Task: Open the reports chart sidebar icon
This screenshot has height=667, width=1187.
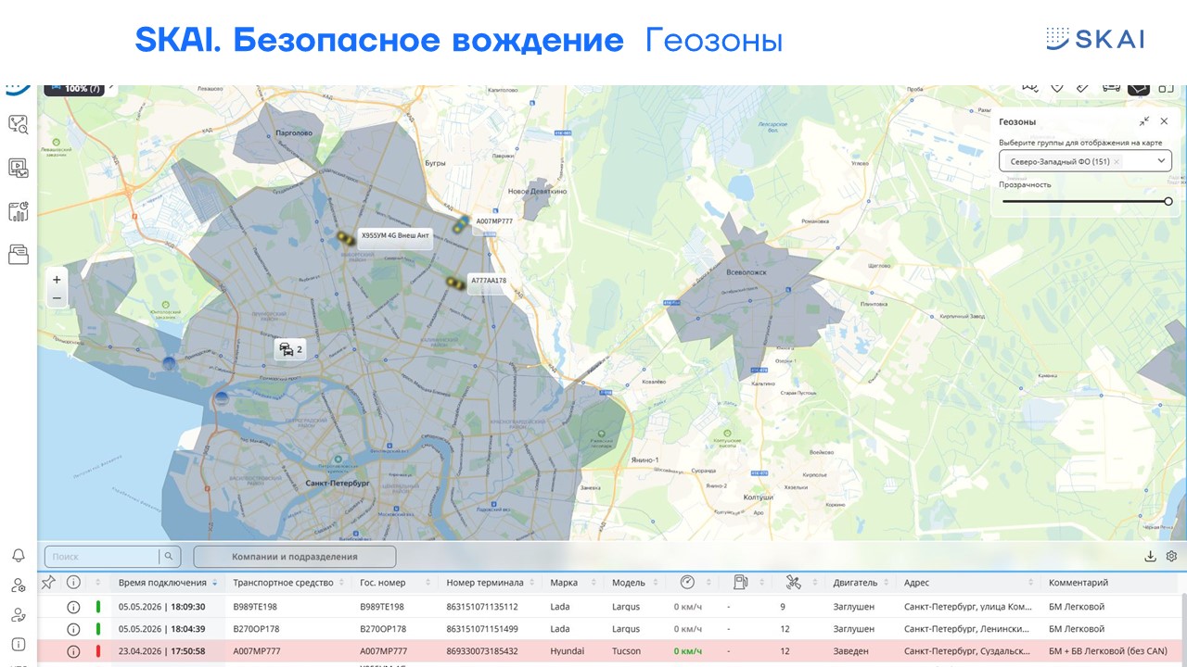Action: 19,211
